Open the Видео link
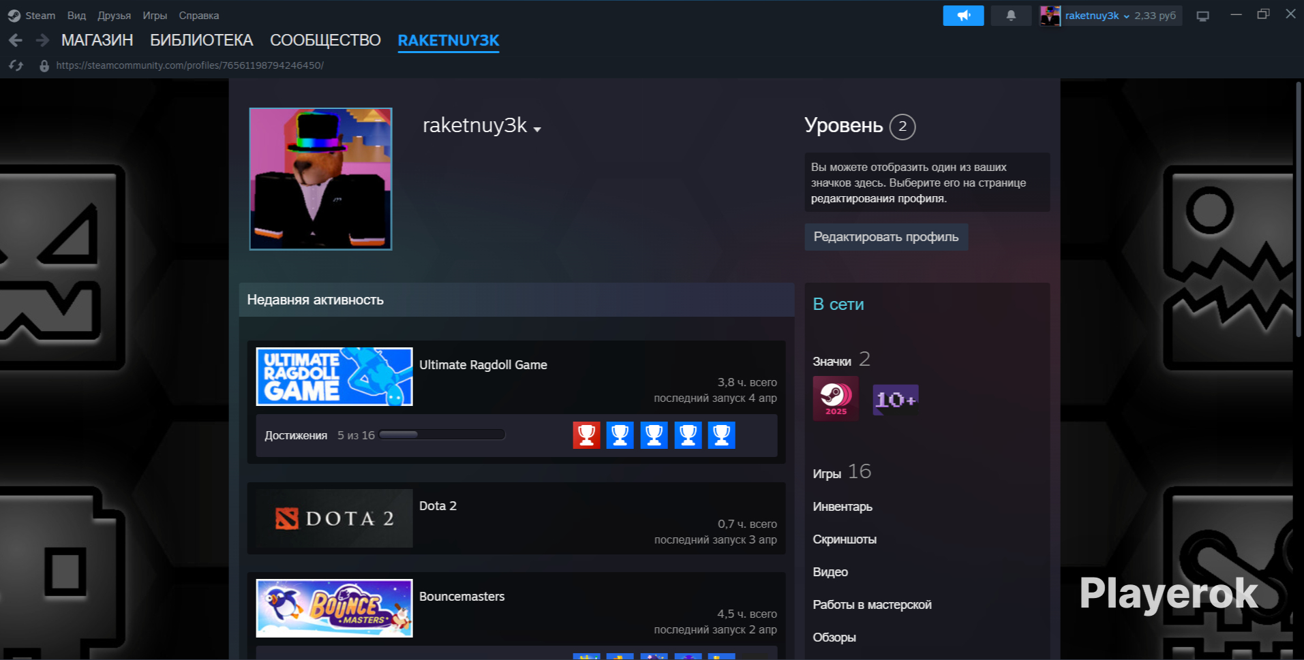This screenshot has height=660, width=1304. [830, 572]
